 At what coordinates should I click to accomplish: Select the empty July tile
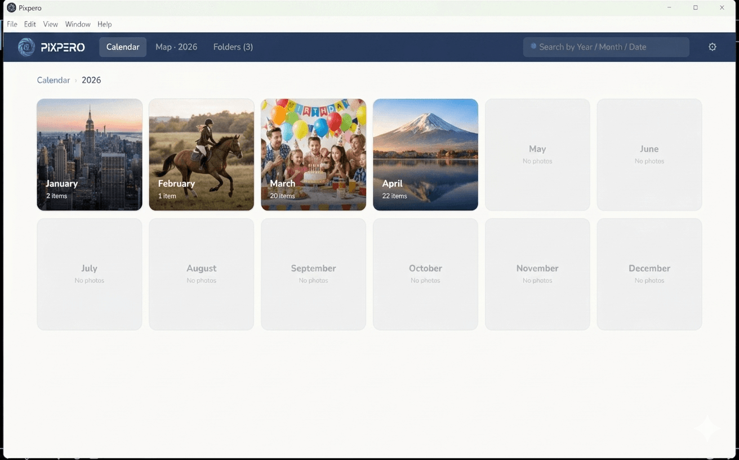(90, 274)
